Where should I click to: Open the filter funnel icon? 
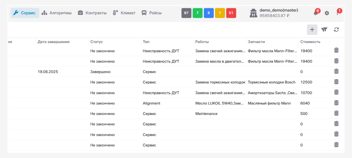point(324,30)
